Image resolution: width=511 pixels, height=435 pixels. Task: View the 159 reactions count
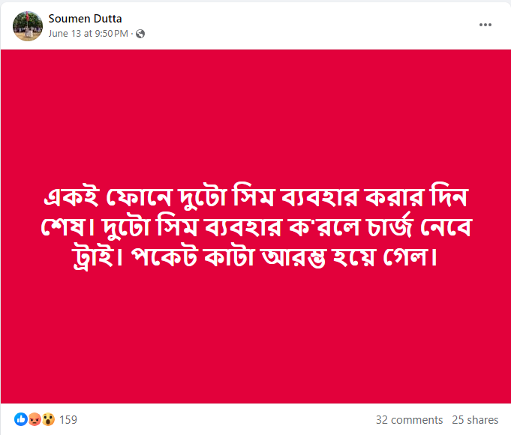pos(68,419)
